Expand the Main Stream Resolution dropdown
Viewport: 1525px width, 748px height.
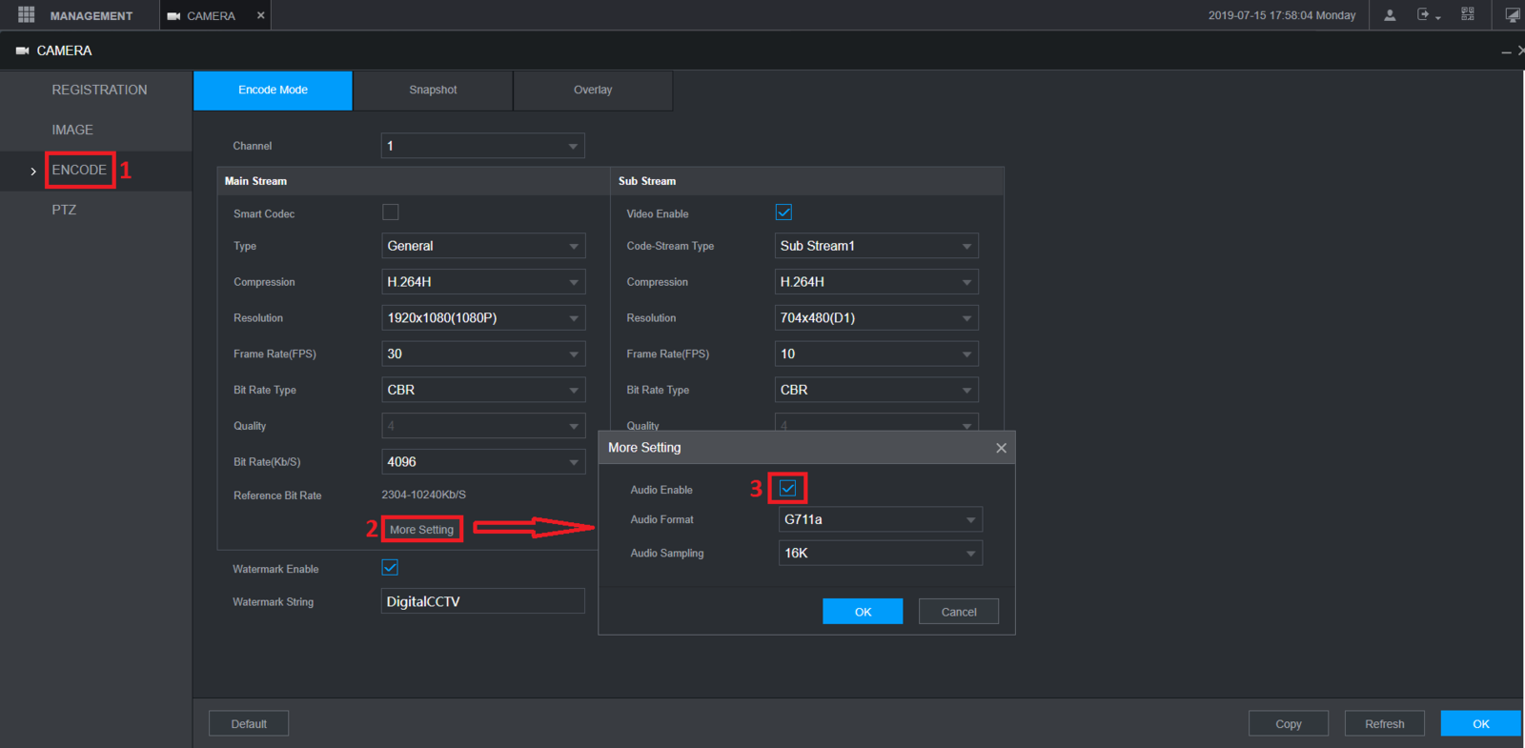[482, 318]
